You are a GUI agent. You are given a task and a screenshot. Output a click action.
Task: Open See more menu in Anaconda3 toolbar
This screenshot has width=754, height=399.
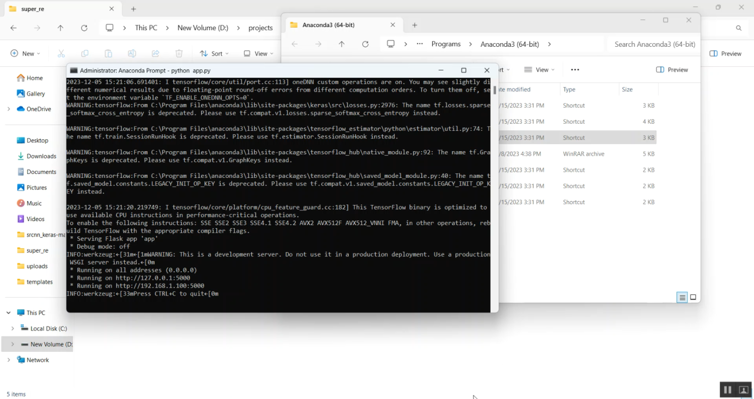575,70
